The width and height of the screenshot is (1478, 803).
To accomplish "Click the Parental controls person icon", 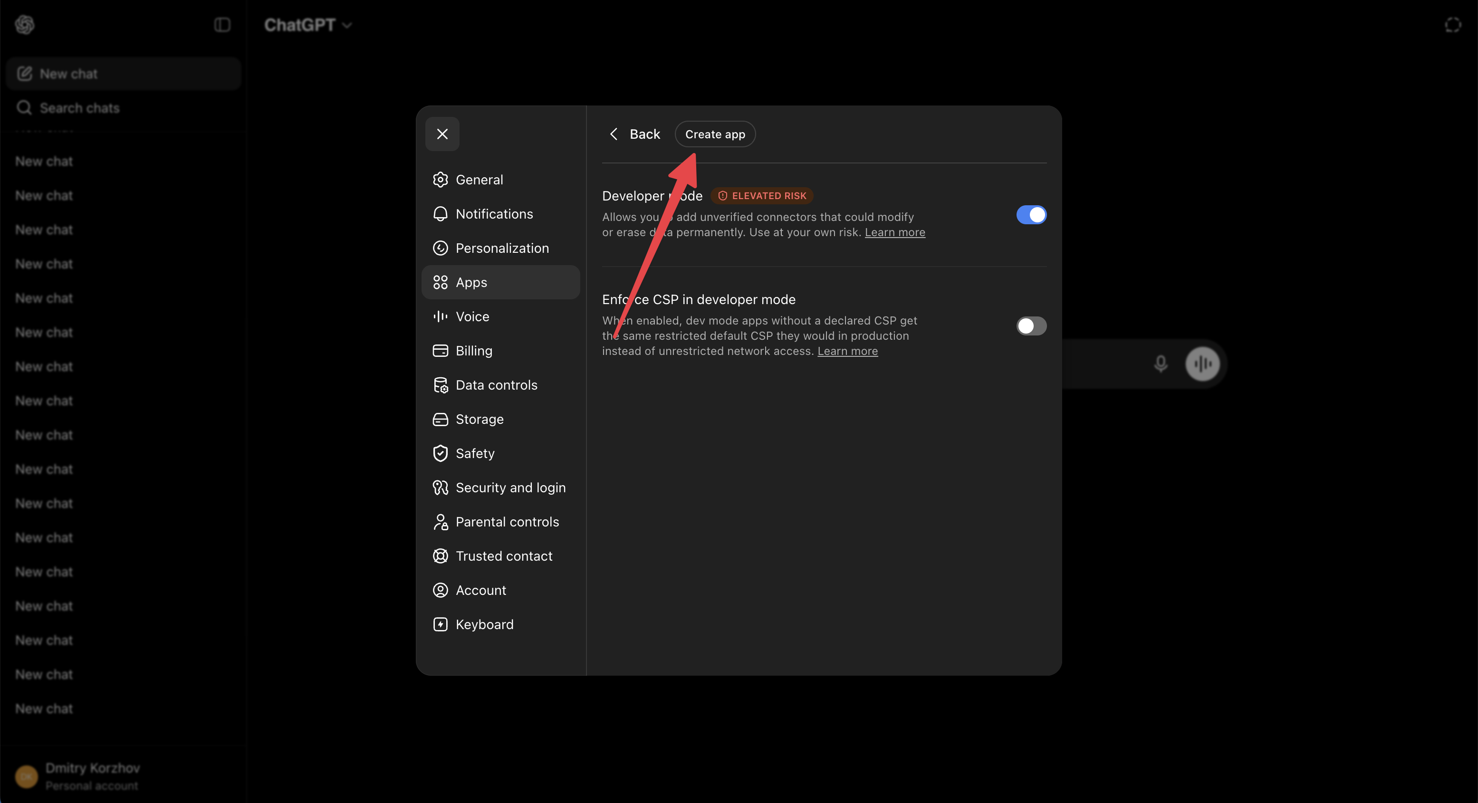I will click(440, 522).
